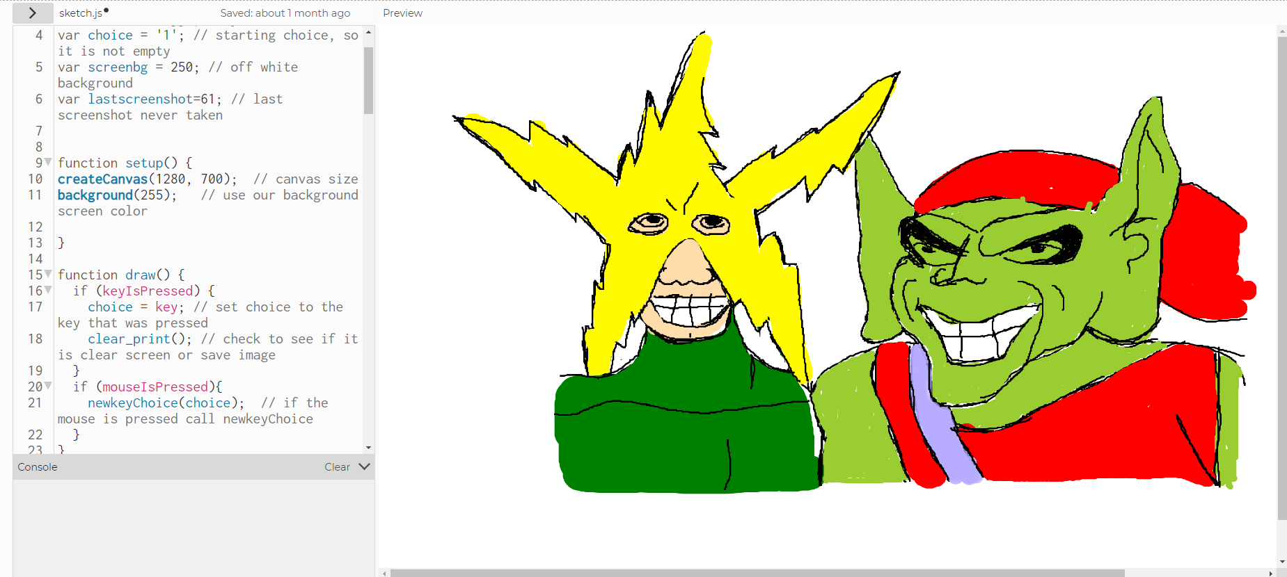Collapse the setup function fold arrow
This screenshot has height=577, width=1287.
coord(48,162)
